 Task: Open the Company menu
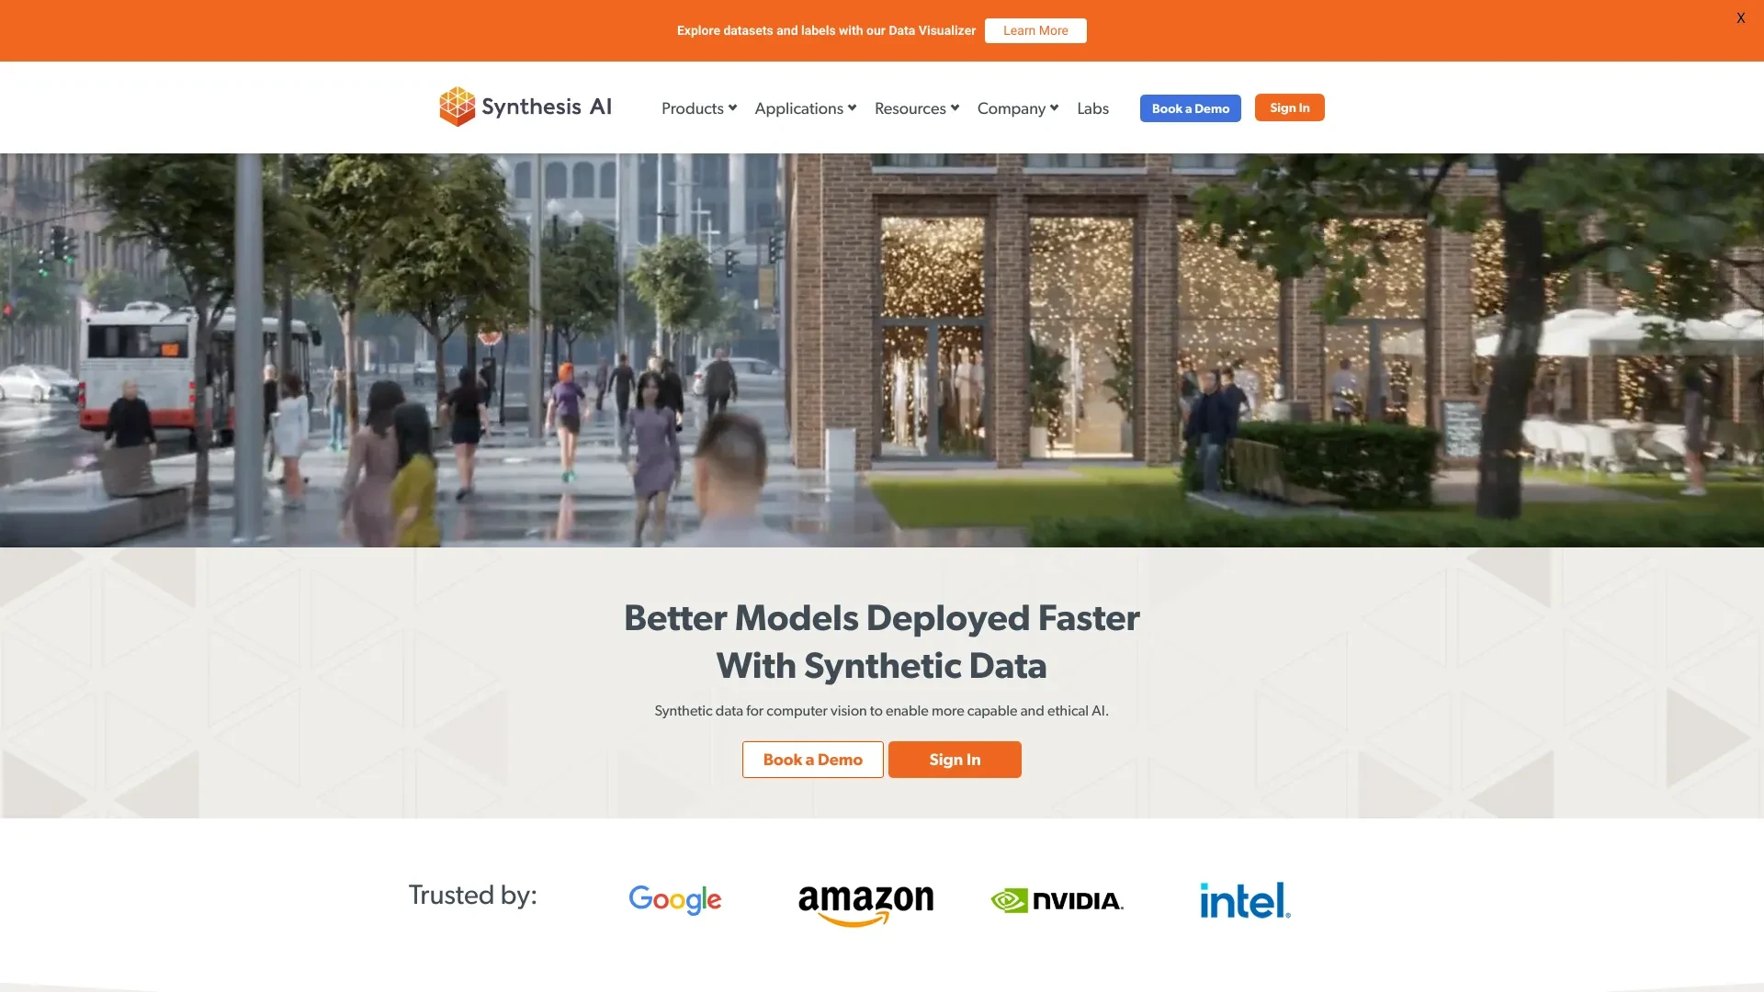1018,109
